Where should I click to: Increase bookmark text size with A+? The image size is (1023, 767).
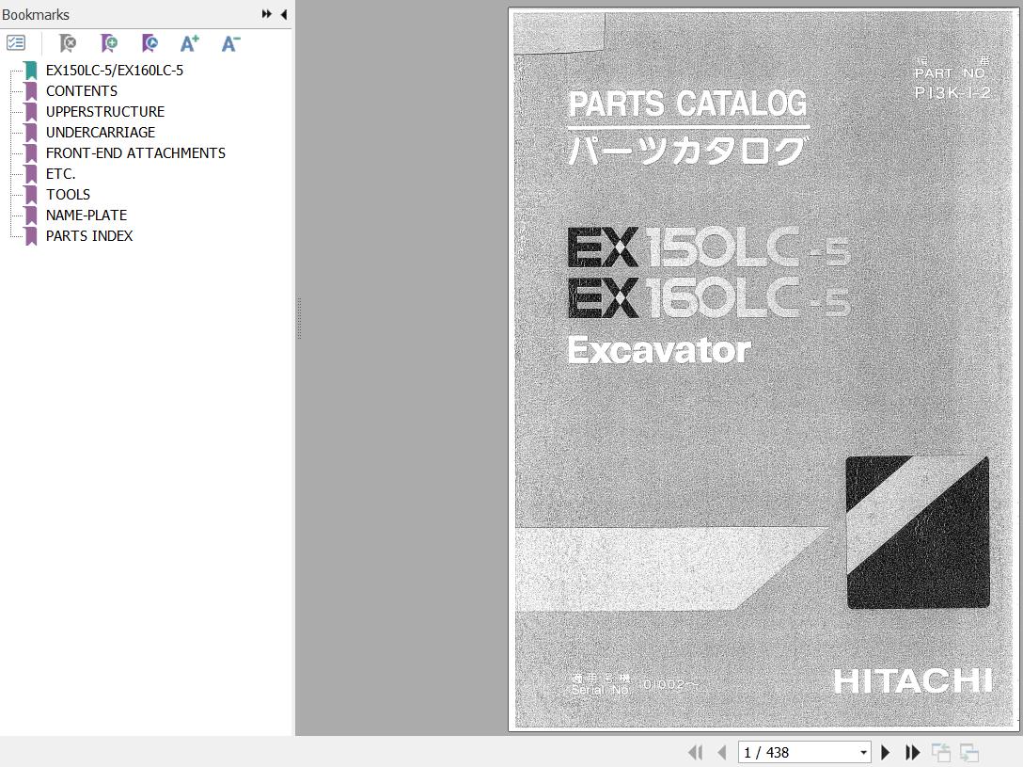[x=190, y=43]
